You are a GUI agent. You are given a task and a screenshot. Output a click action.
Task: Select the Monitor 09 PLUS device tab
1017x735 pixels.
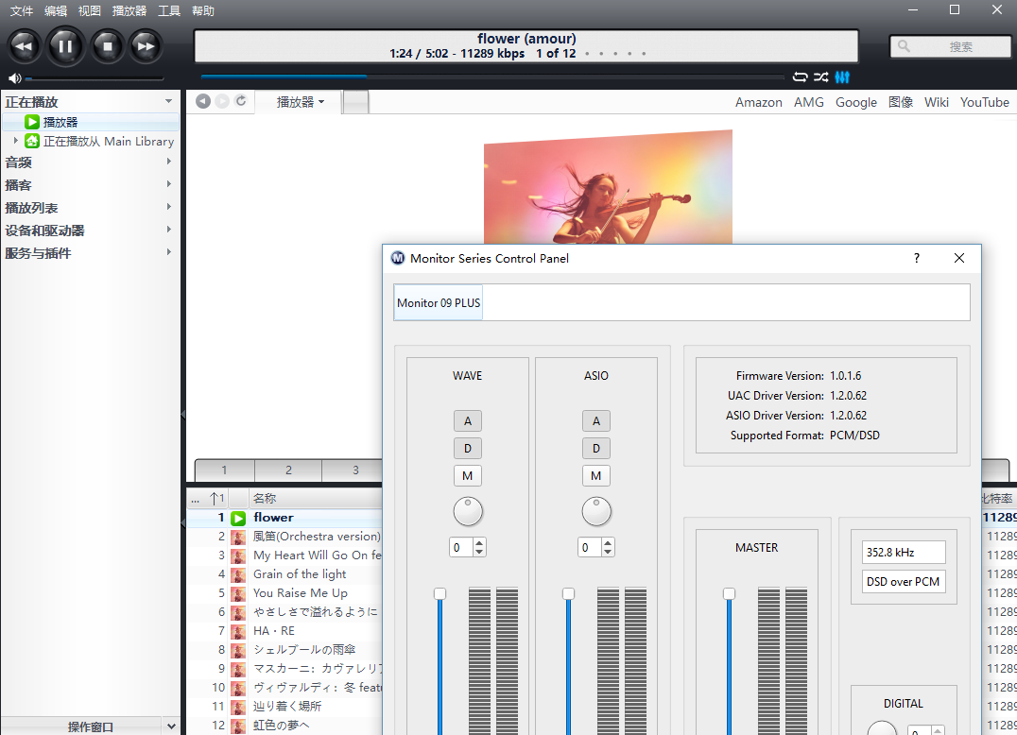[x=439, y=303]
